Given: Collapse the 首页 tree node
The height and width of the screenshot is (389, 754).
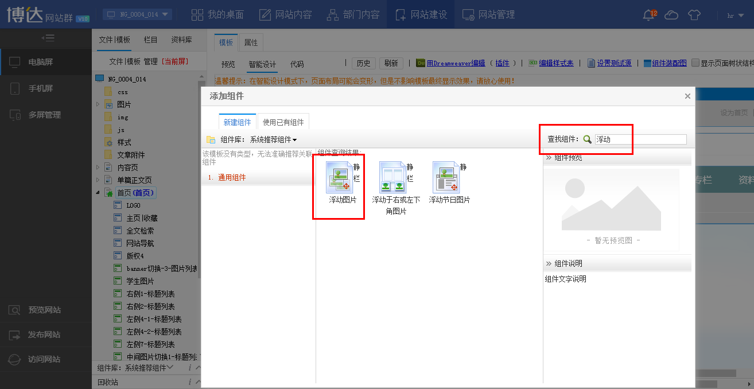Looking at the screenshot, I should click(x=98, y=193).
